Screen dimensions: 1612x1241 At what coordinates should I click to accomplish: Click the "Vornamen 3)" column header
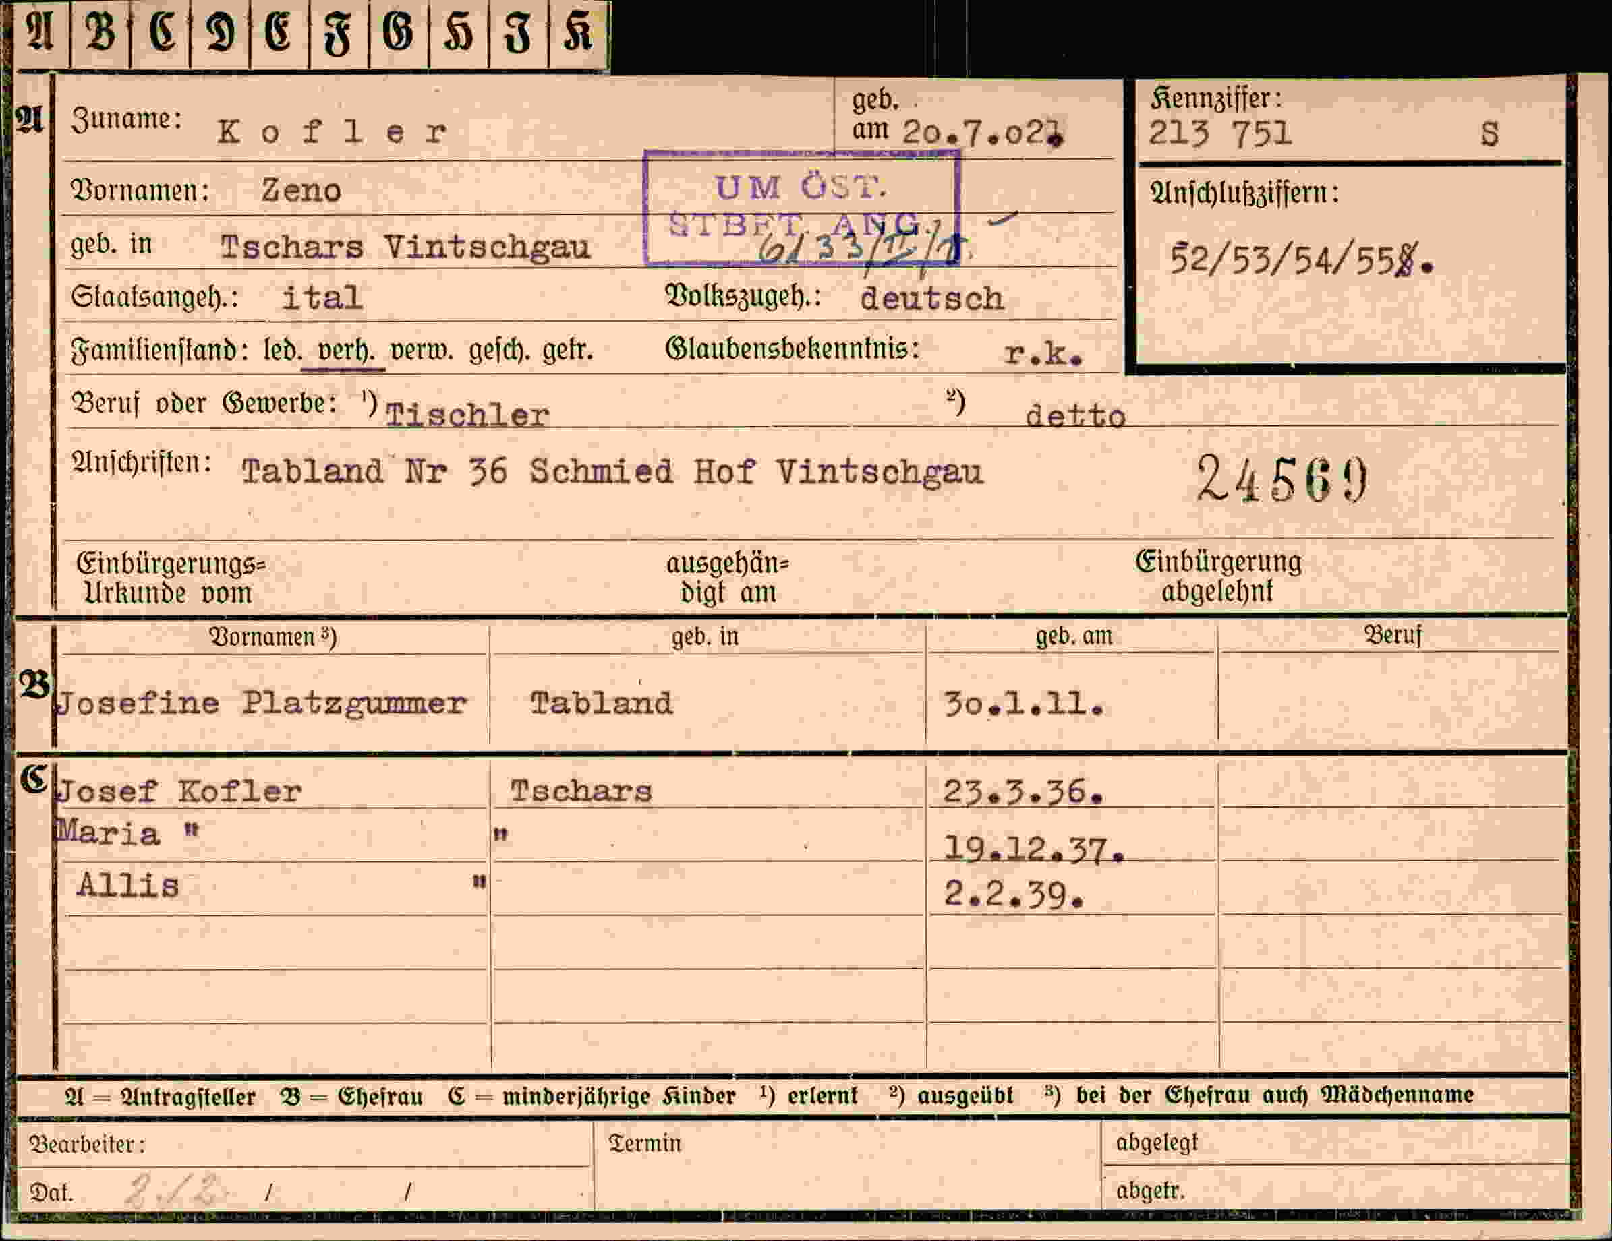click(273, 637)
